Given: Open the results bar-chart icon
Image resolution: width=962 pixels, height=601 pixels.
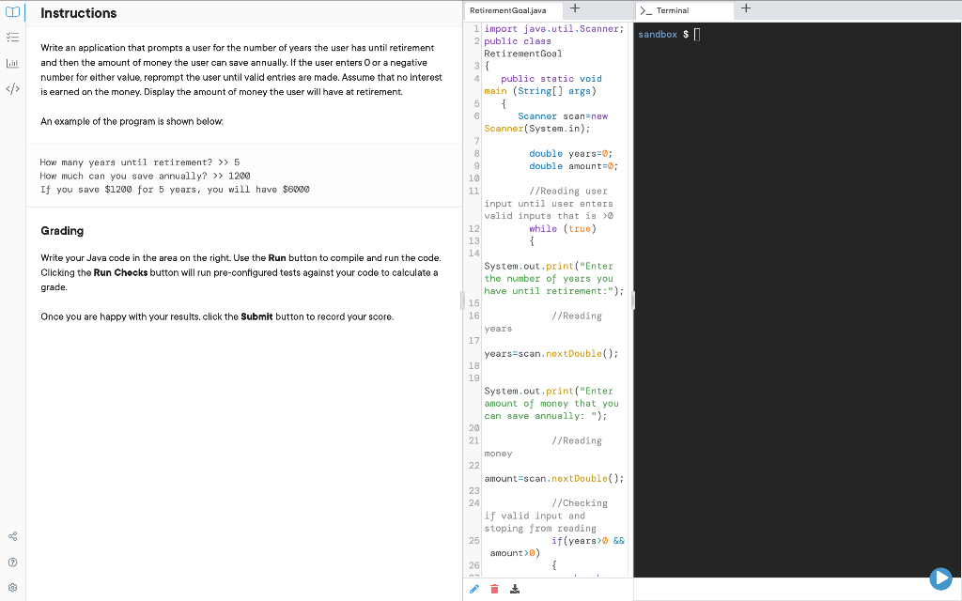Looking at the screenshot, I should click(x=13, y=63).
